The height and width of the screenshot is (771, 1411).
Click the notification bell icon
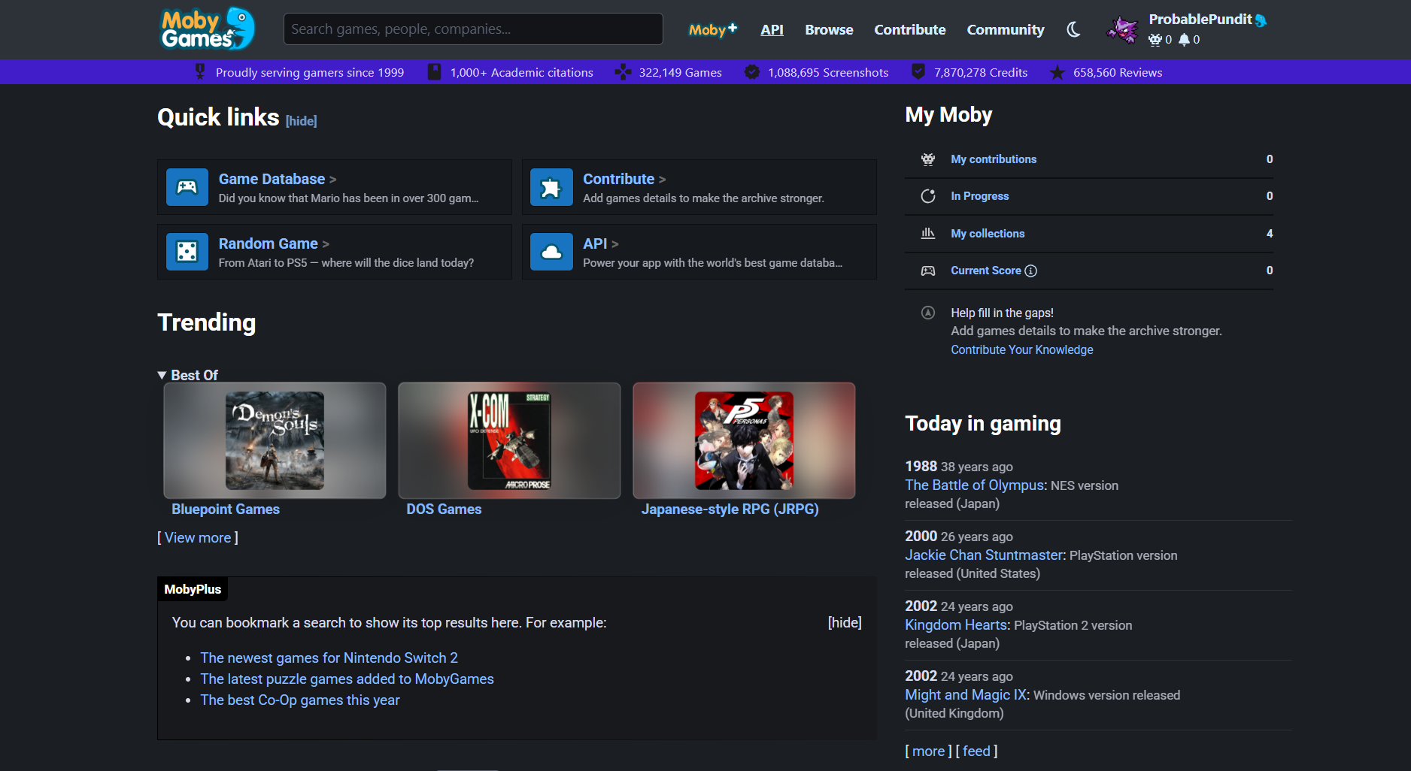(x=1184, y=40)
